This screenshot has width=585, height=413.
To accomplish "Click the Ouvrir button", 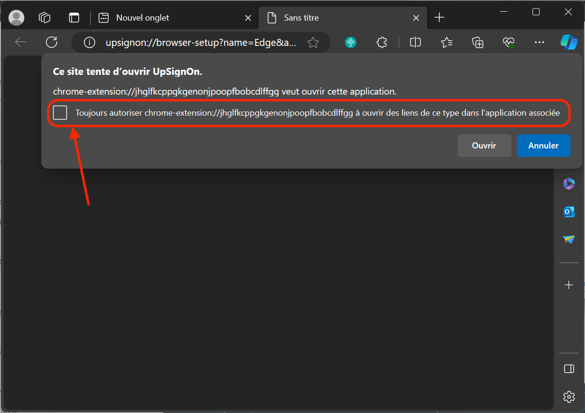I will coord(484,146).
